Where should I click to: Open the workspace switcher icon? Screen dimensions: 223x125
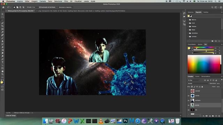(x=216, y=7)
